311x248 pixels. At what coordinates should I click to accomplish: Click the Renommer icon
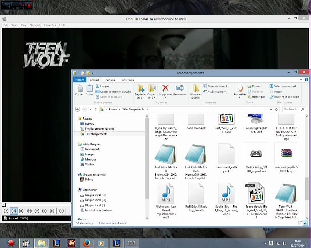pyautogui.click(x=180, y=88)
